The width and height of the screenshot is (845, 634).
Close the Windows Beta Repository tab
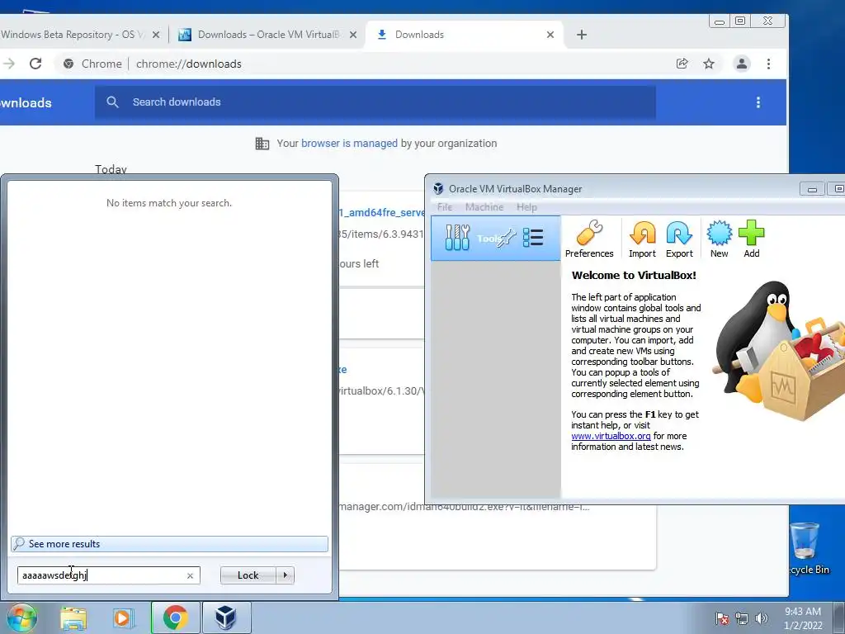(156, 35)
